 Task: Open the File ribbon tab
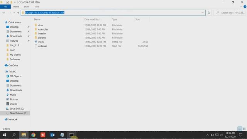[x=5, y=7]
